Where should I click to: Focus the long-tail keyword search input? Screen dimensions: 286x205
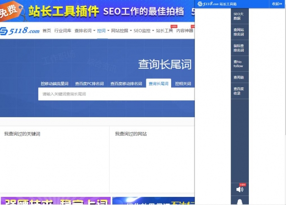coord(116,94)
